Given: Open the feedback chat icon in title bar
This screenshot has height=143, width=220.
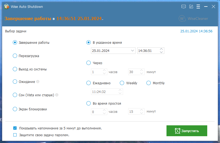Looking at the screenshot, I should [184, 7].
